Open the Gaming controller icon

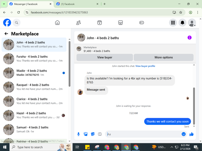[141, 23]
